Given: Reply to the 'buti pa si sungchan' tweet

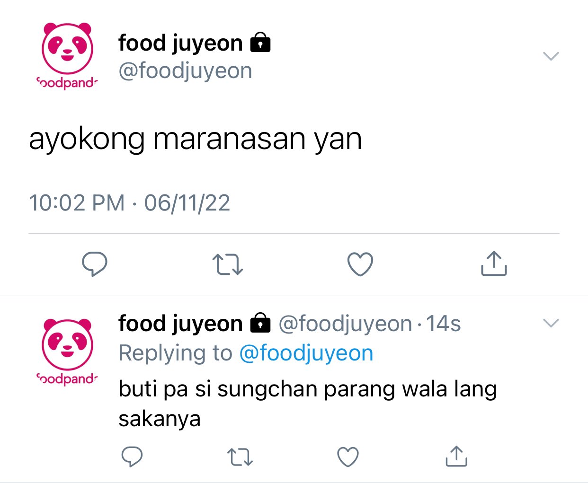Looking at the screenshot, I should (132, 457).
